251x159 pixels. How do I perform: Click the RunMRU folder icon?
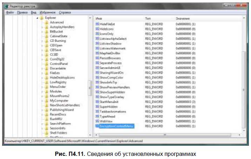click(46, 119)
